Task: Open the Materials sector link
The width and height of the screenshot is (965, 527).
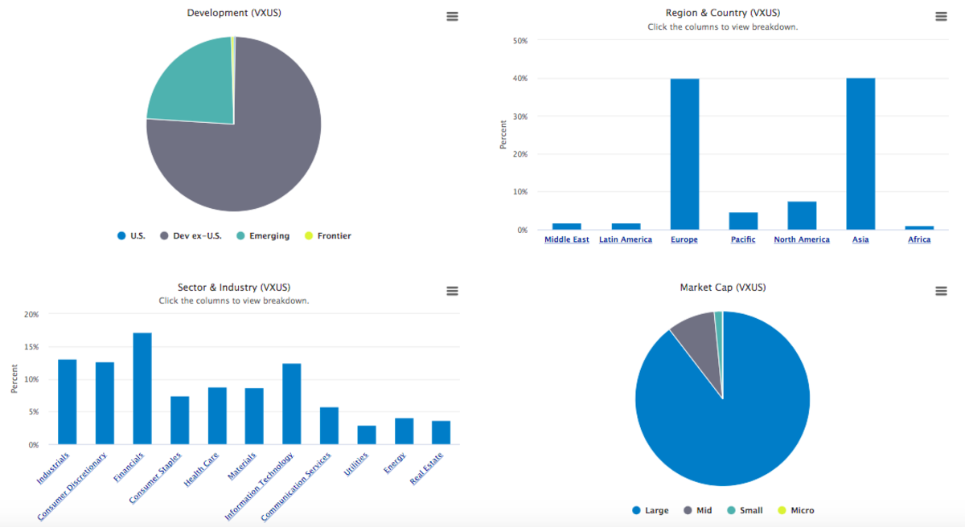Action: pyautogui.click(x=242, y=467)
